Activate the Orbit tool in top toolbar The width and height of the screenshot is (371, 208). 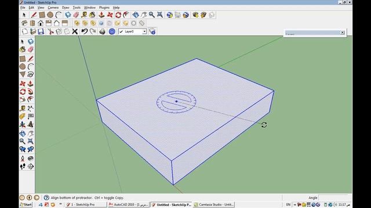[136, 15]
